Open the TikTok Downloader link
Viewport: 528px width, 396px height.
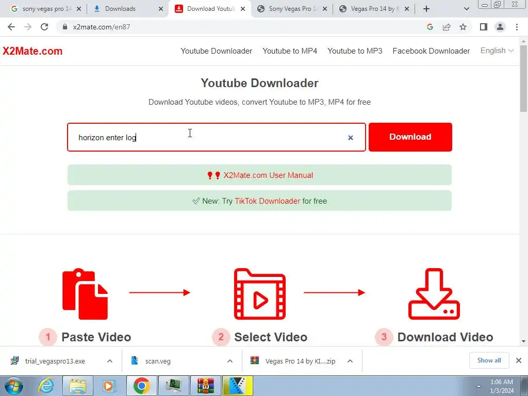pyautogui.click(x=268, y=201)
